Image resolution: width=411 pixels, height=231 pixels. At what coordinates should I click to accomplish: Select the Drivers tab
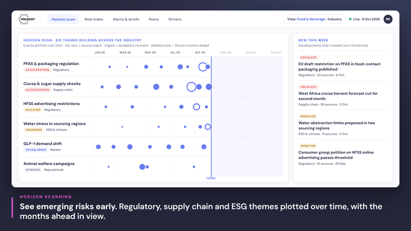[x=175, y=19]
